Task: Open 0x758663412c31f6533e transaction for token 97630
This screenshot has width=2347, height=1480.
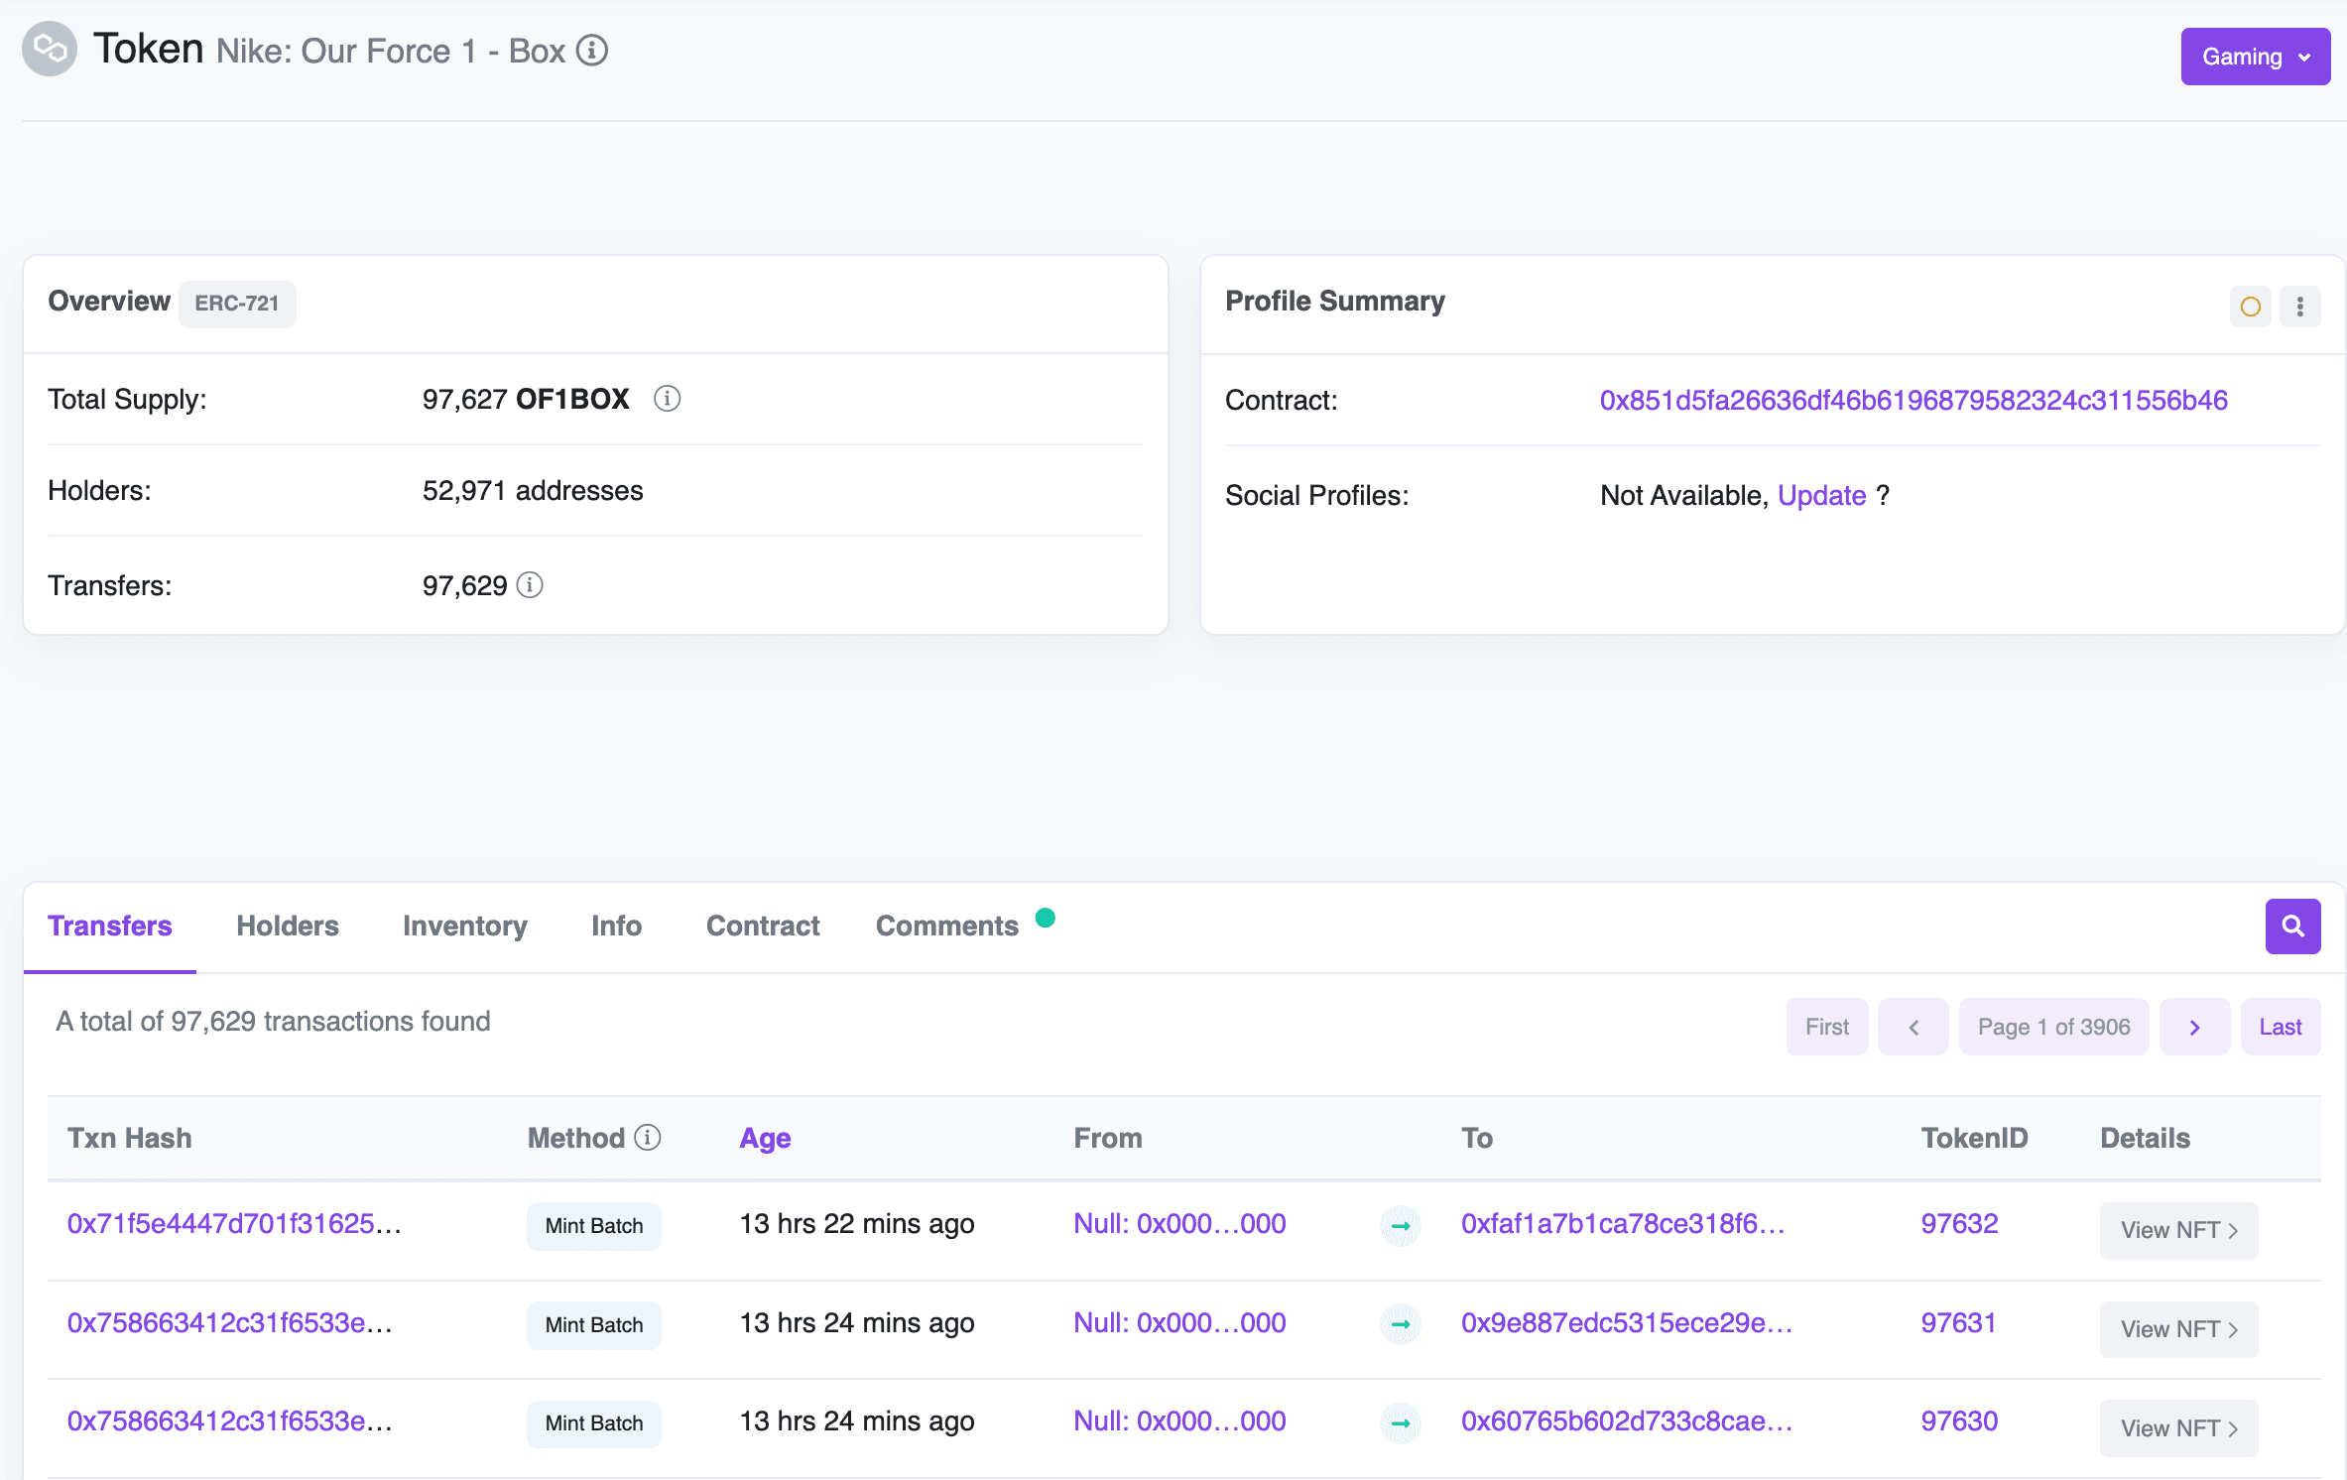Action: [x=229, y=1420]
